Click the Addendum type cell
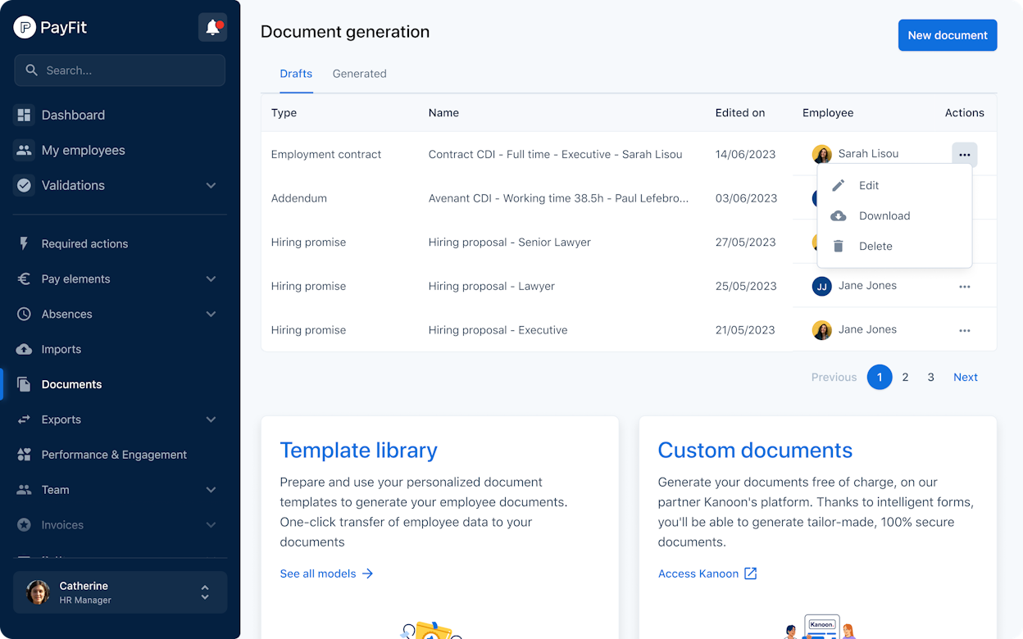Screen dimensions: 1023x639 coord(298,198)
